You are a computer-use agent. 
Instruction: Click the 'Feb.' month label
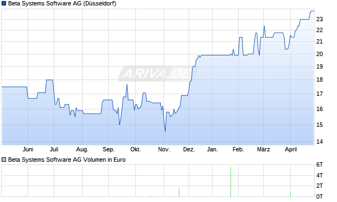(x=238, y=149)
